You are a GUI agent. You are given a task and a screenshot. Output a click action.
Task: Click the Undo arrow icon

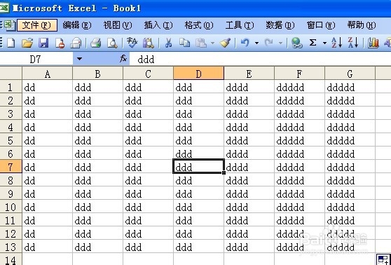pos(245,43)
